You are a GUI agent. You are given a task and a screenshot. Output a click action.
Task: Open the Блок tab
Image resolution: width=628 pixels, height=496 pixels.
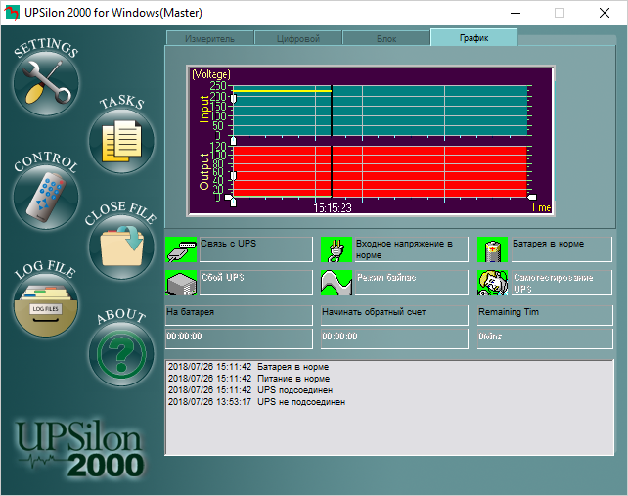tap(385, 37)
